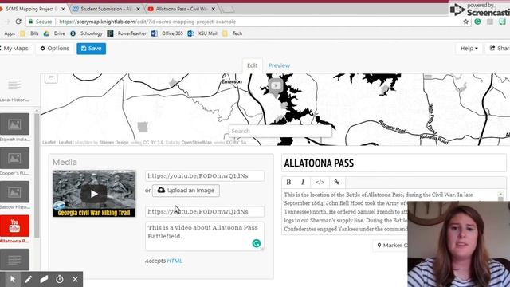Open Marker Options button
510x287 pixels.
390,246
